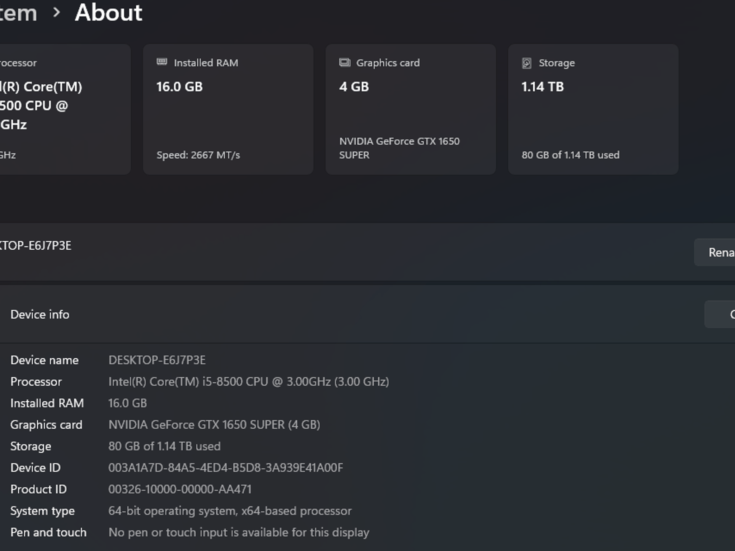Click the '4 GB' graphics heading
Viewport: 735px width, 551px height.
coord(354,87)
